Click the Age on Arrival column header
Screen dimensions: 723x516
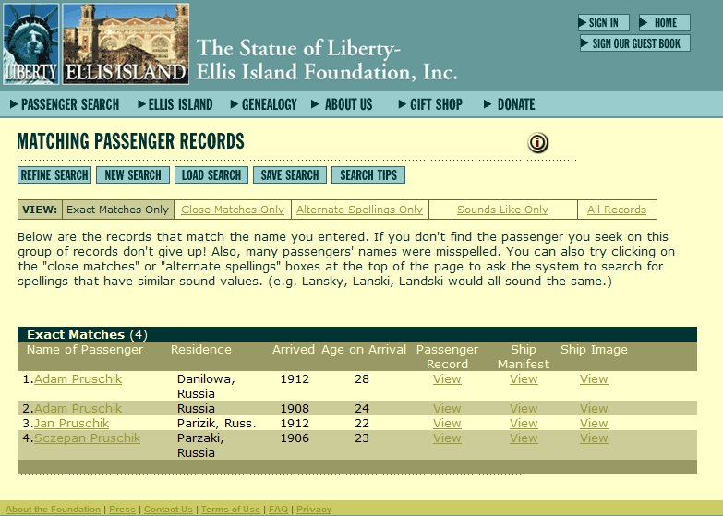[364, 350]
